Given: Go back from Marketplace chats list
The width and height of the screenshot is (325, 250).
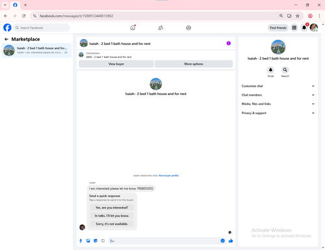Looking at the screenshot, I should tap(6, 39).
